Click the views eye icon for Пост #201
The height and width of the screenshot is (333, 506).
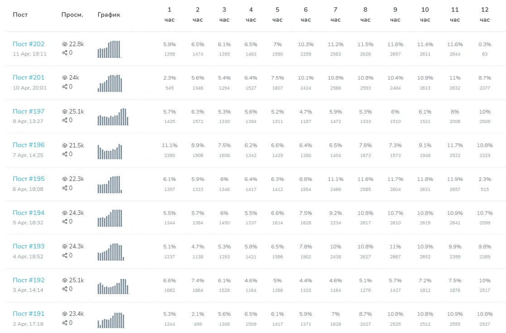click(x=64, y=77)
